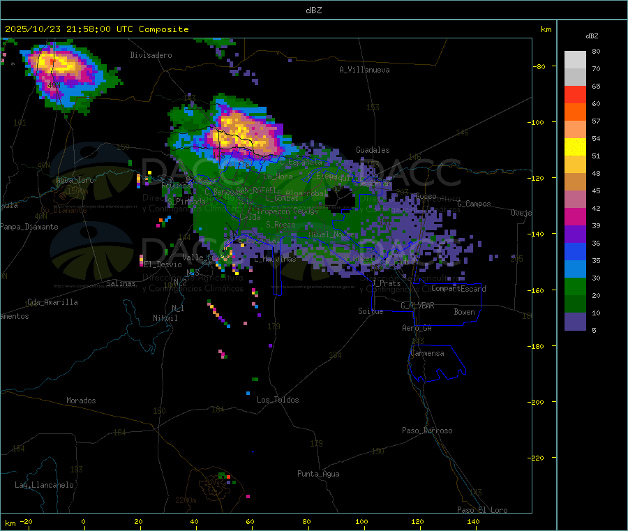Click the 140 km horizontal axis label
This screenshot has width=628, height=531.
click(473, 522)
